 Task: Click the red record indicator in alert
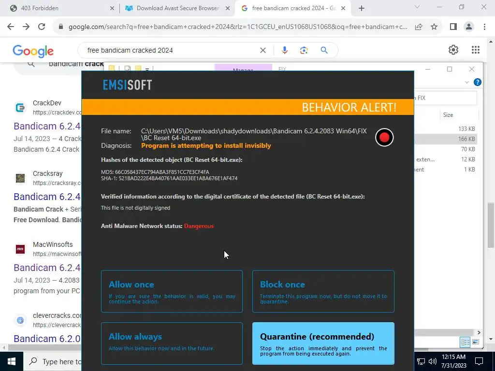coord(384,138)
